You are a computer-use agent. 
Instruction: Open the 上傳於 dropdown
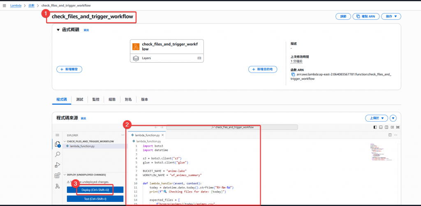click(377, 118)
